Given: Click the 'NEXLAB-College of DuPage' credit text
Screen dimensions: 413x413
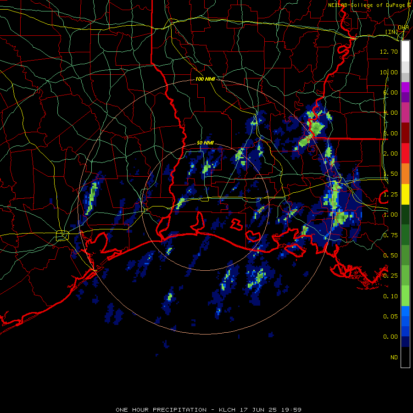Looking at the screenshot, I should (x=367, y=5).
